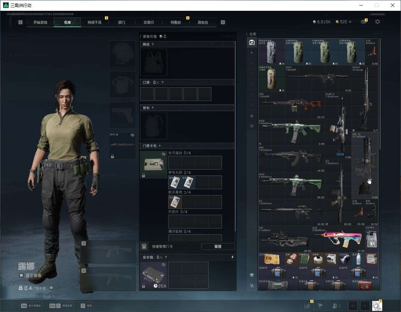Click the 快捷管理门卡 icon
The height and width of the screenshot is (312, 401).
point(144,247)
